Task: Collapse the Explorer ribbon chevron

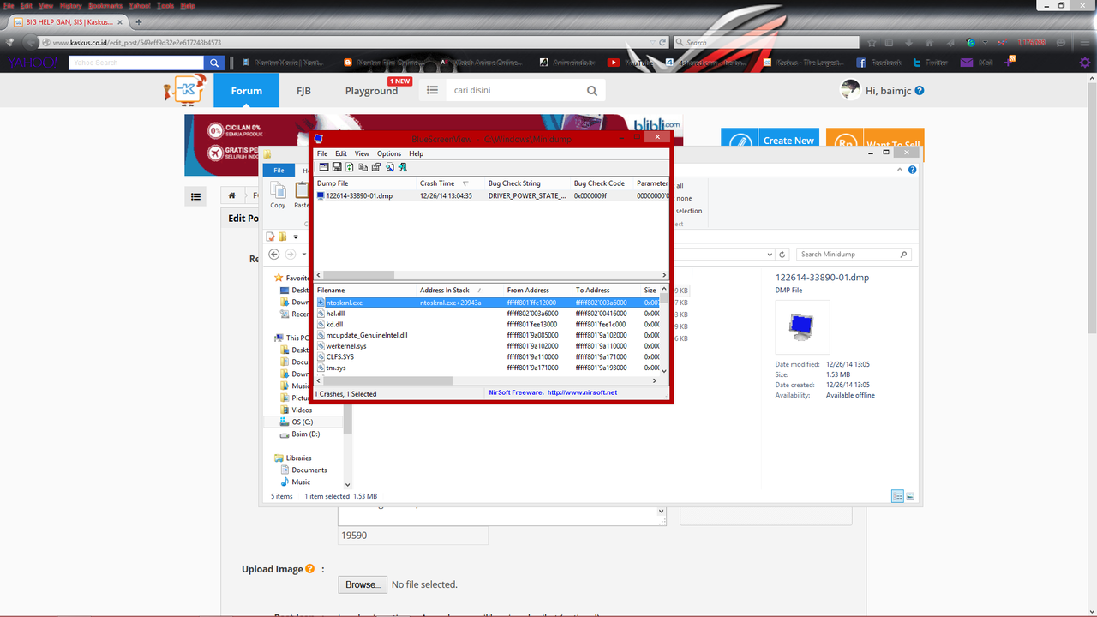Action: tap(901, 171)
